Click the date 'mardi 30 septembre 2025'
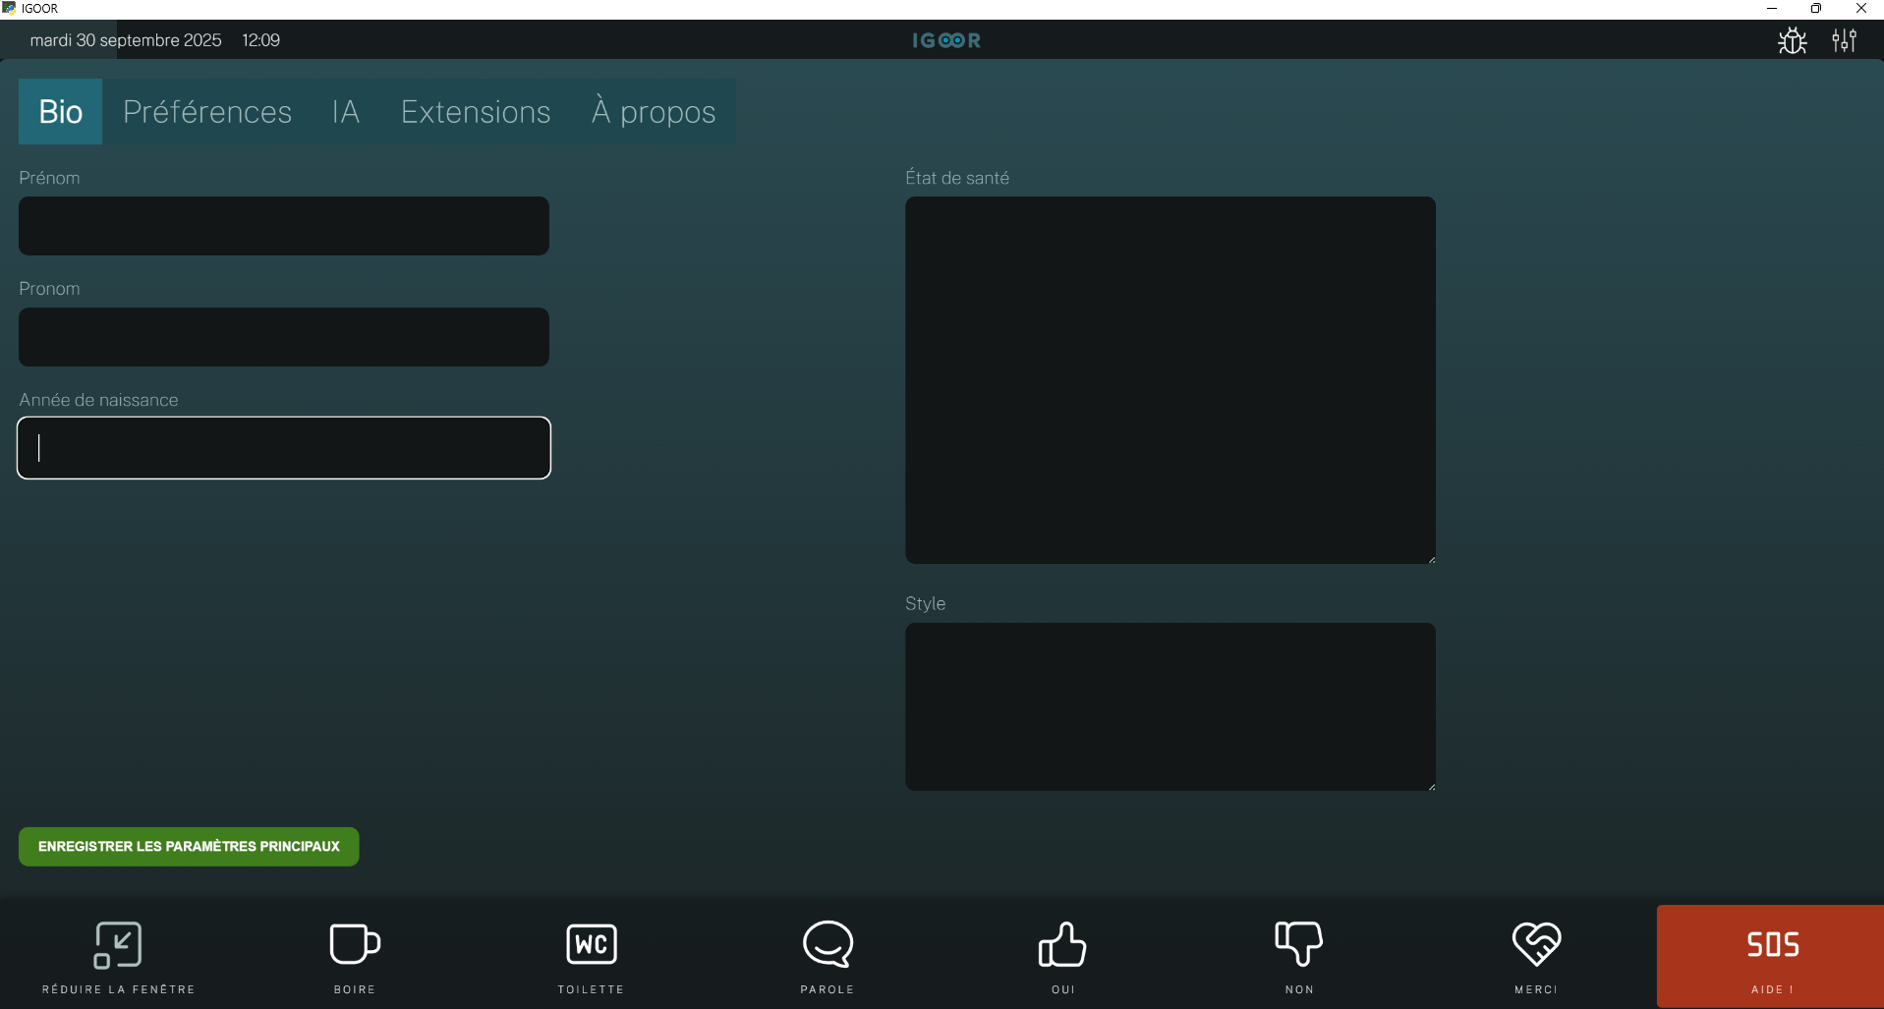The width and height of the screenshot is (1884, 1009). [126, 40]
